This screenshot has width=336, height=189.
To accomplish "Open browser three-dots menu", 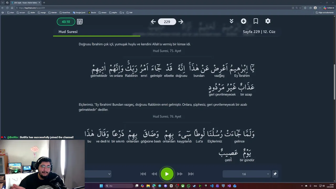I will pos(320,8).
